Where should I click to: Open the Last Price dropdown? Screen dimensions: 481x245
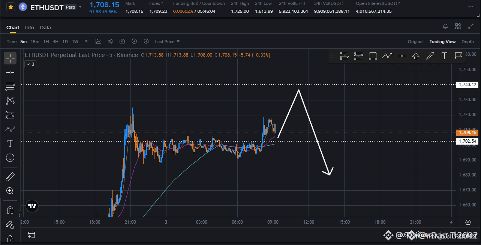(167, 42)
